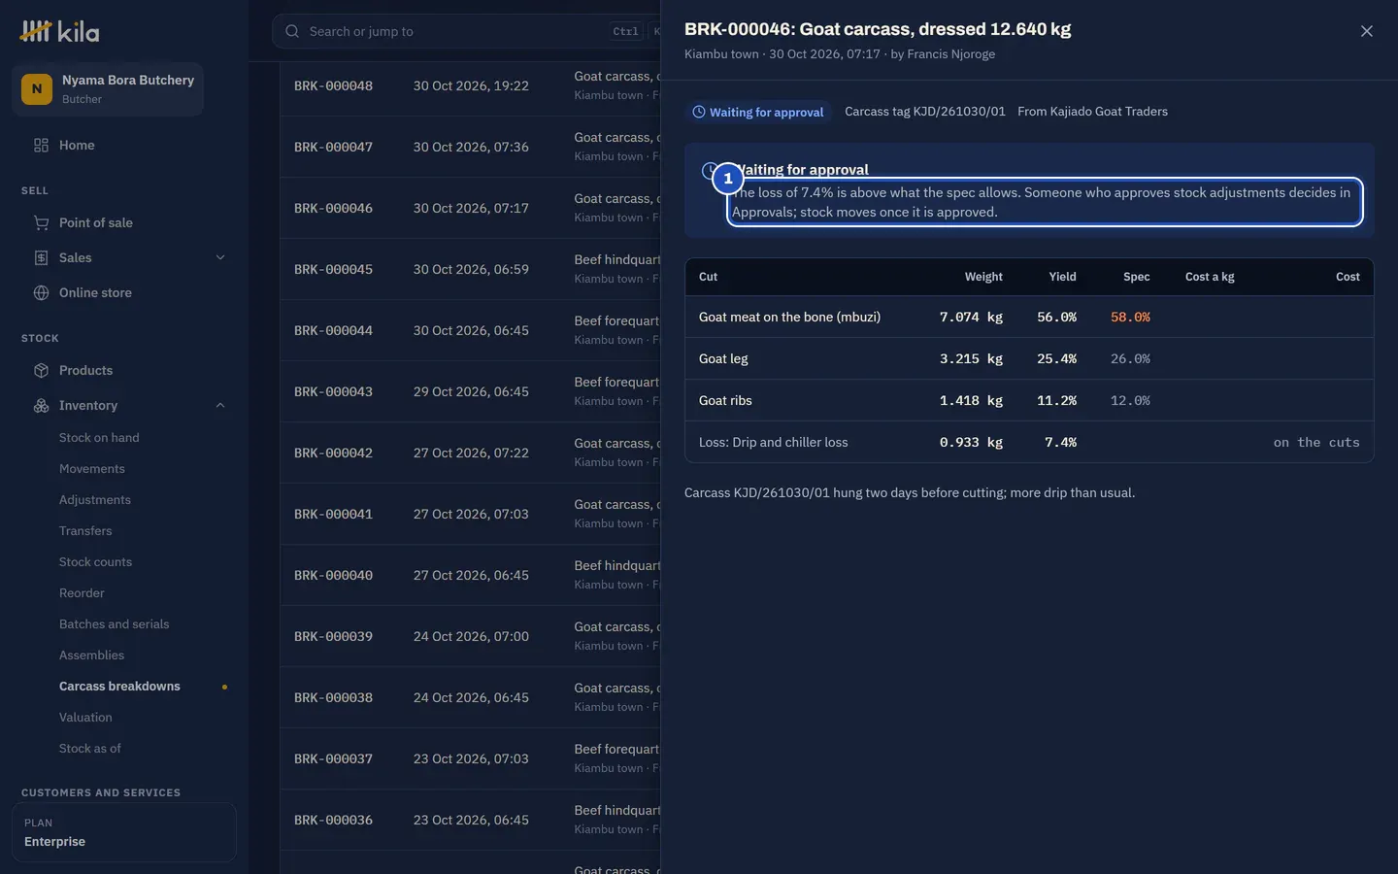
Task: Click the Kila logo
Action: tap(59, 32)
